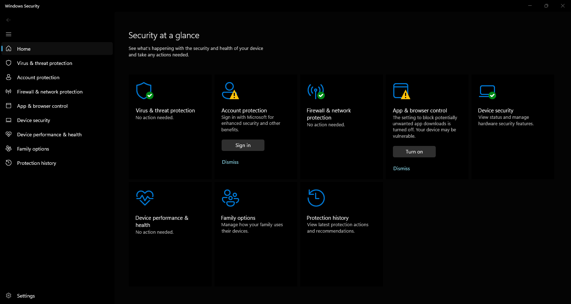
Task: Click the Settings gear icon
Action: point(9,295)
